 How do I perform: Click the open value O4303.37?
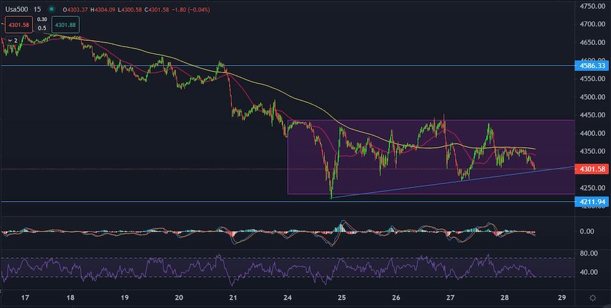click(x=75, y=10)
